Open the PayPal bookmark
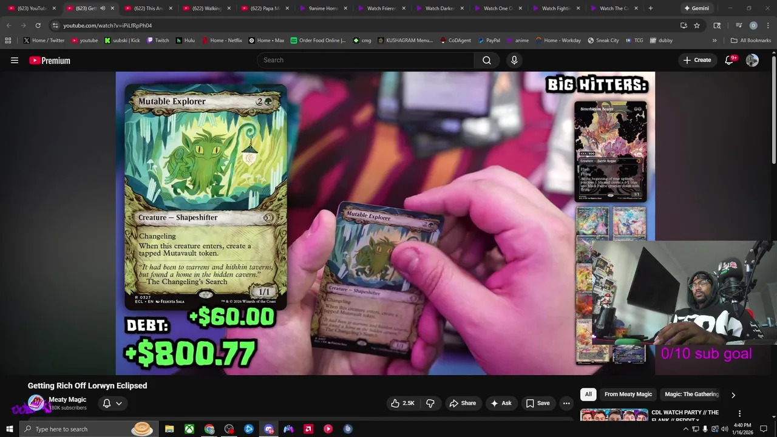This screenshot has width=777, height=437. (x=489, y=40)
